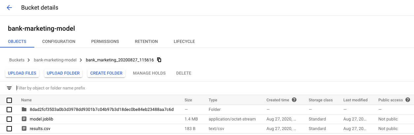Open the Permissions tab
The image size is (414, 135).
coord(105,42)
